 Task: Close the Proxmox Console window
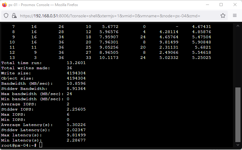[x=235, y=5]
